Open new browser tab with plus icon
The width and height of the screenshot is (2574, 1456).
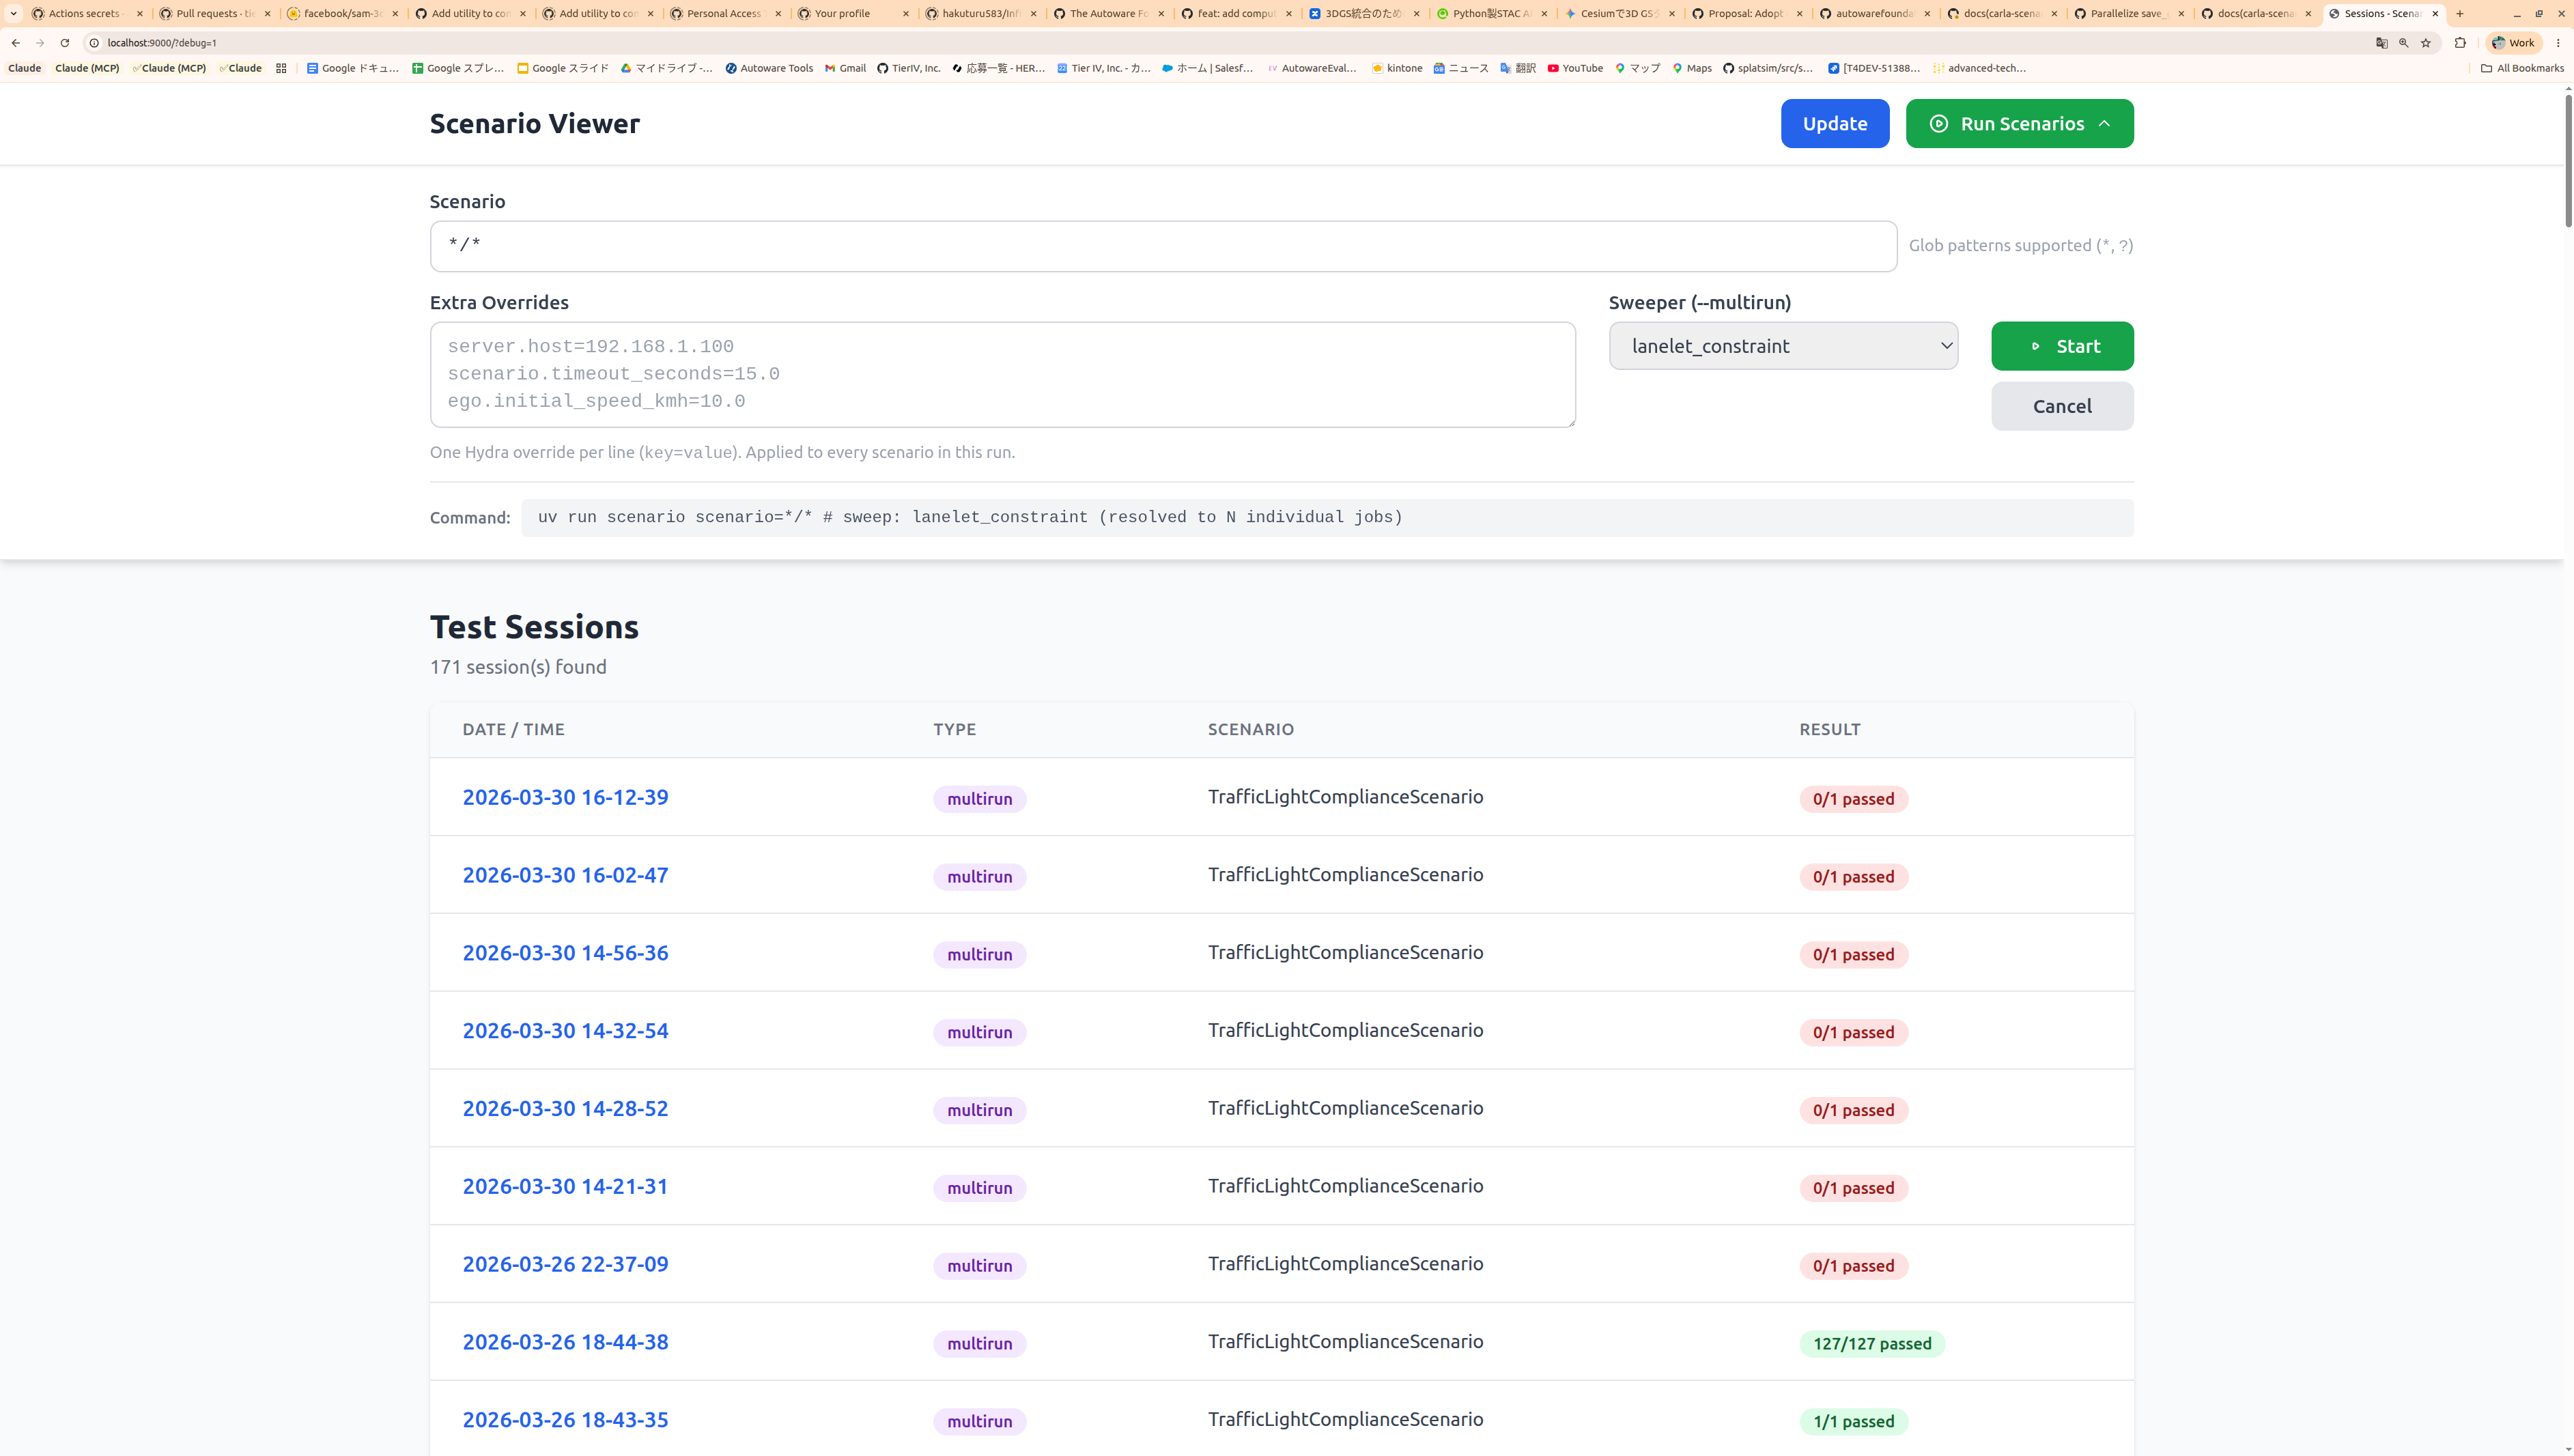2460,14
